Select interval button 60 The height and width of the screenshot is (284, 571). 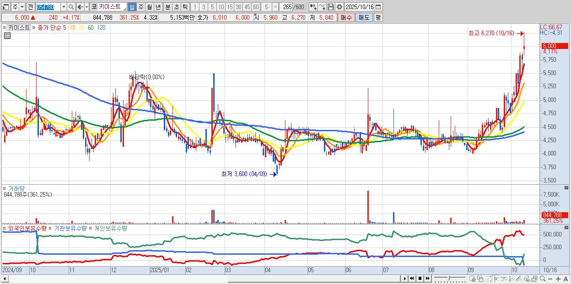256,7
